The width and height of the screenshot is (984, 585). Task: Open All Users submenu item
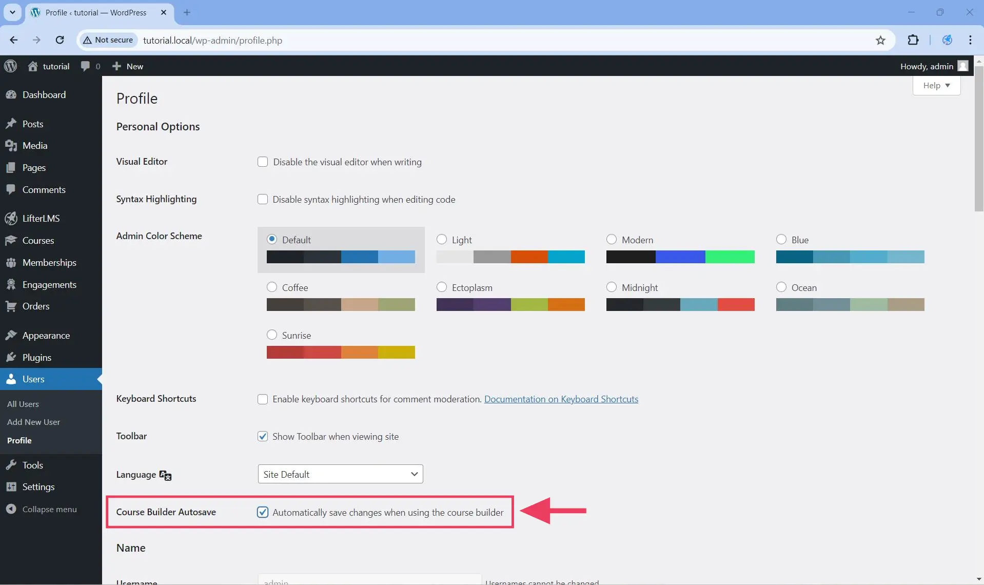pos(23,404)
